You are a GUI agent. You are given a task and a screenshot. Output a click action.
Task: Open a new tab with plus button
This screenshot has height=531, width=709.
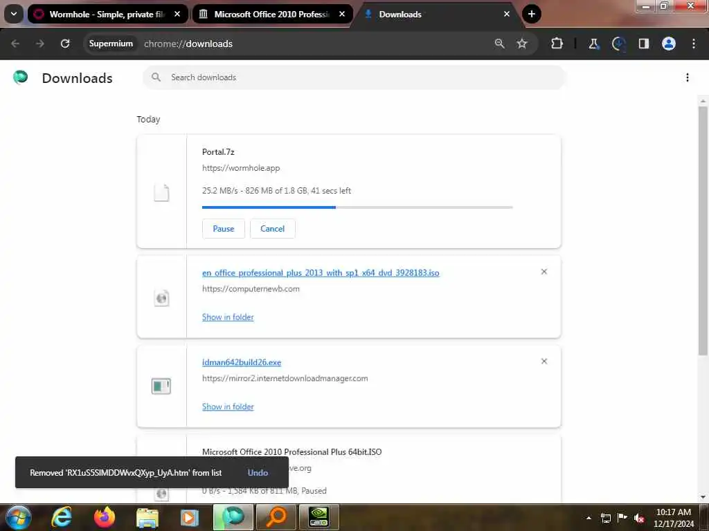point(531,14)
